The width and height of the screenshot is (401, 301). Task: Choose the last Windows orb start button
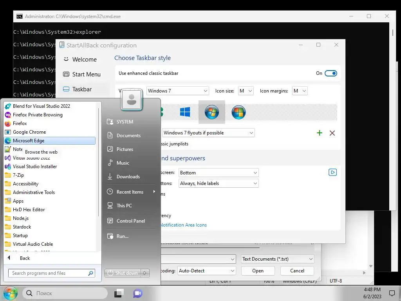(238, 112)
